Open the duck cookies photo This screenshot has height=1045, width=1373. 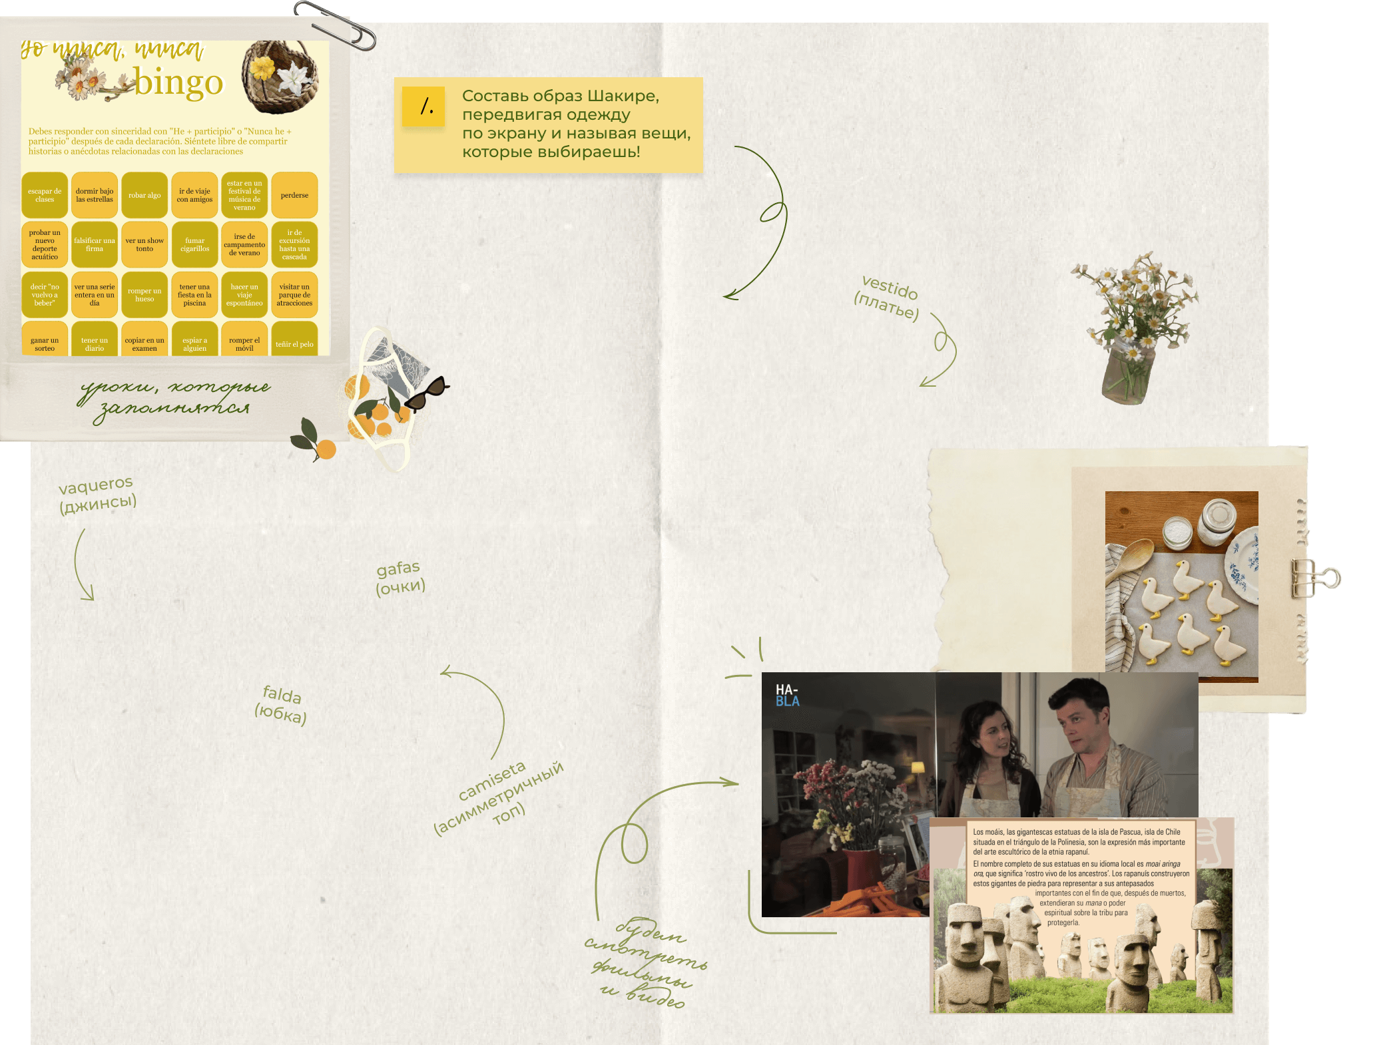click(x=1181, y=586)
